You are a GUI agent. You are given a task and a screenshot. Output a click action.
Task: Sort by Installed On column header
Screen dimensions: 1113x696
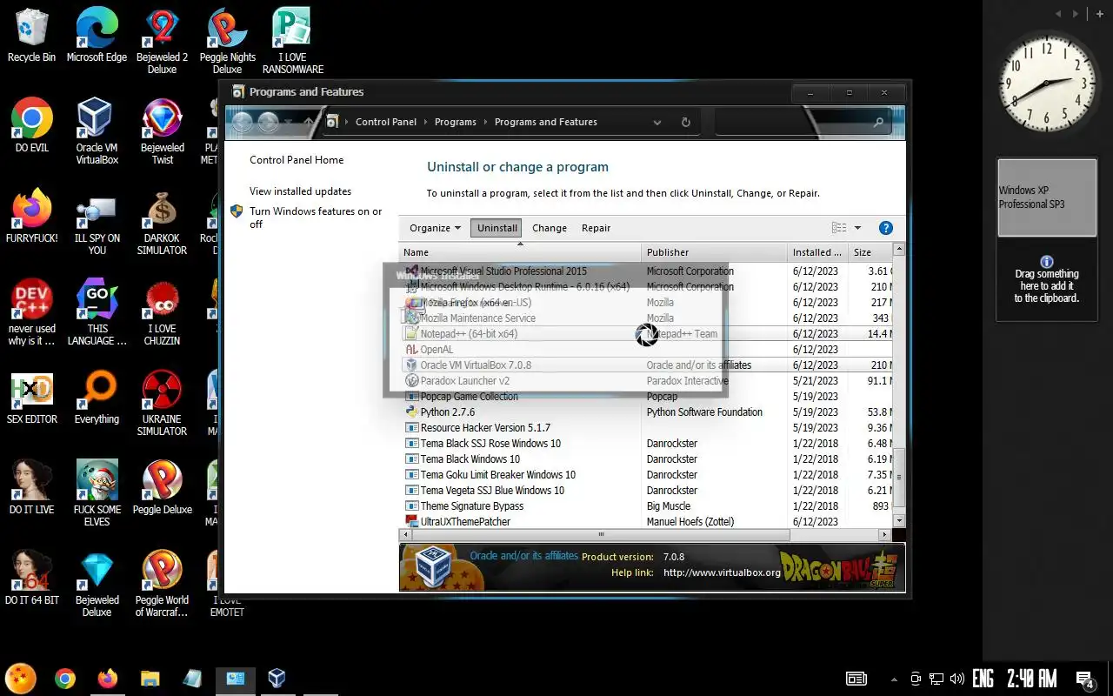[x=817, y=252]
